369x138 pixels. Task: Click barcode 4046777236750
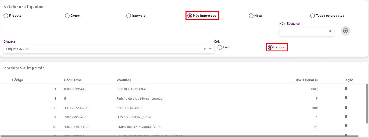click(76, 108)
